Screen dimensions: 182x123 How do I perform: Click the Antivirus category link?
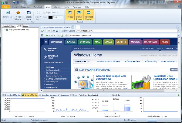pyautogui.click(x=50, y=67)
